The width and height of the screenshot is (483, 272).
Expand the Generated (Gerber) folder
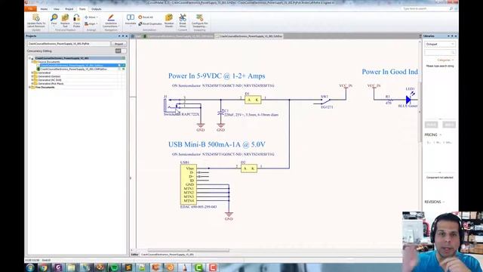point(32,76)
